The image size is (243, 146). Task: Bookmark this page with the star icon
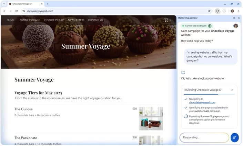tap(209, 11)
